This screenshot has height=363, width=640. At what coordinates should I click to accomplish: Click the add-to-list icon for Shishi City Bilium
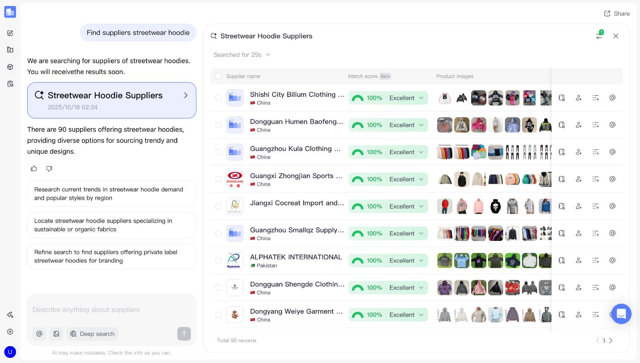point(595,98)
